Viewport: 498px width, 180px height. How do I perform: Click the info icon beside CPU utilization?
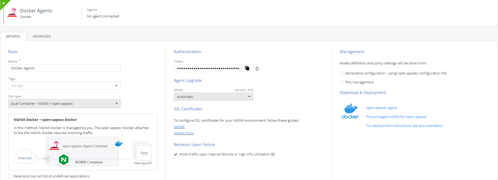coord(273,154)
